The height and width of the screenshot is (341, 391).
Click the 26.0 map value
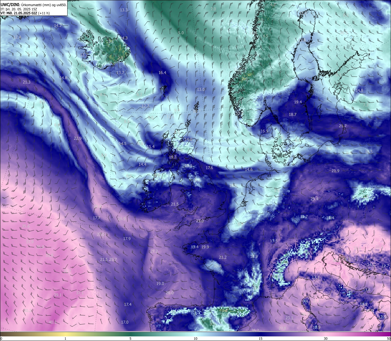pyautogui.click(x=170, y=293)
